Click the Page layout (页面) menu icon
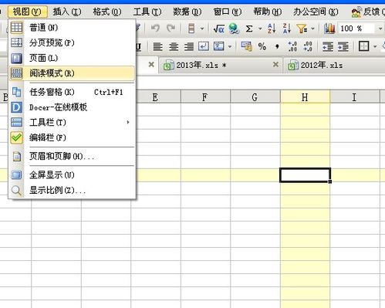The image size is (385, 308). [16, 58]
